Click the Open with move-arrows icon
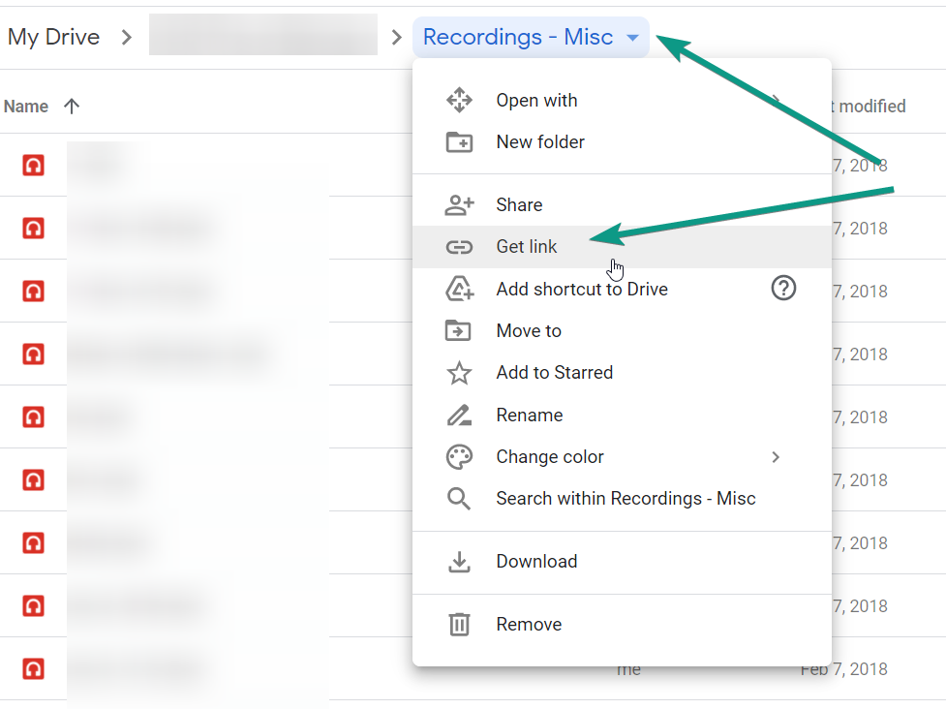 point(459,101)
